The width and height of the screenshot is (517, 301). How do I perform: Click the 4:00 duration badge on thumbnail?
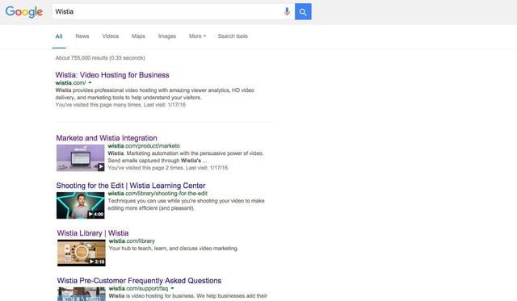(95, 215)
